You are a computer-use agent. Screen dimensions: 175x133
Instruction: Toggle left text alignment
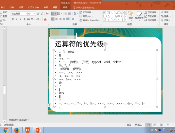coord(52,19)
